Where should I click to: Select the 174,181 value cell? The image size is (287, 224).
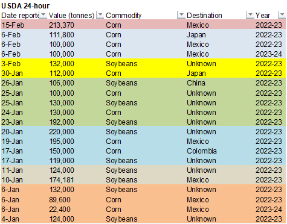62,180
